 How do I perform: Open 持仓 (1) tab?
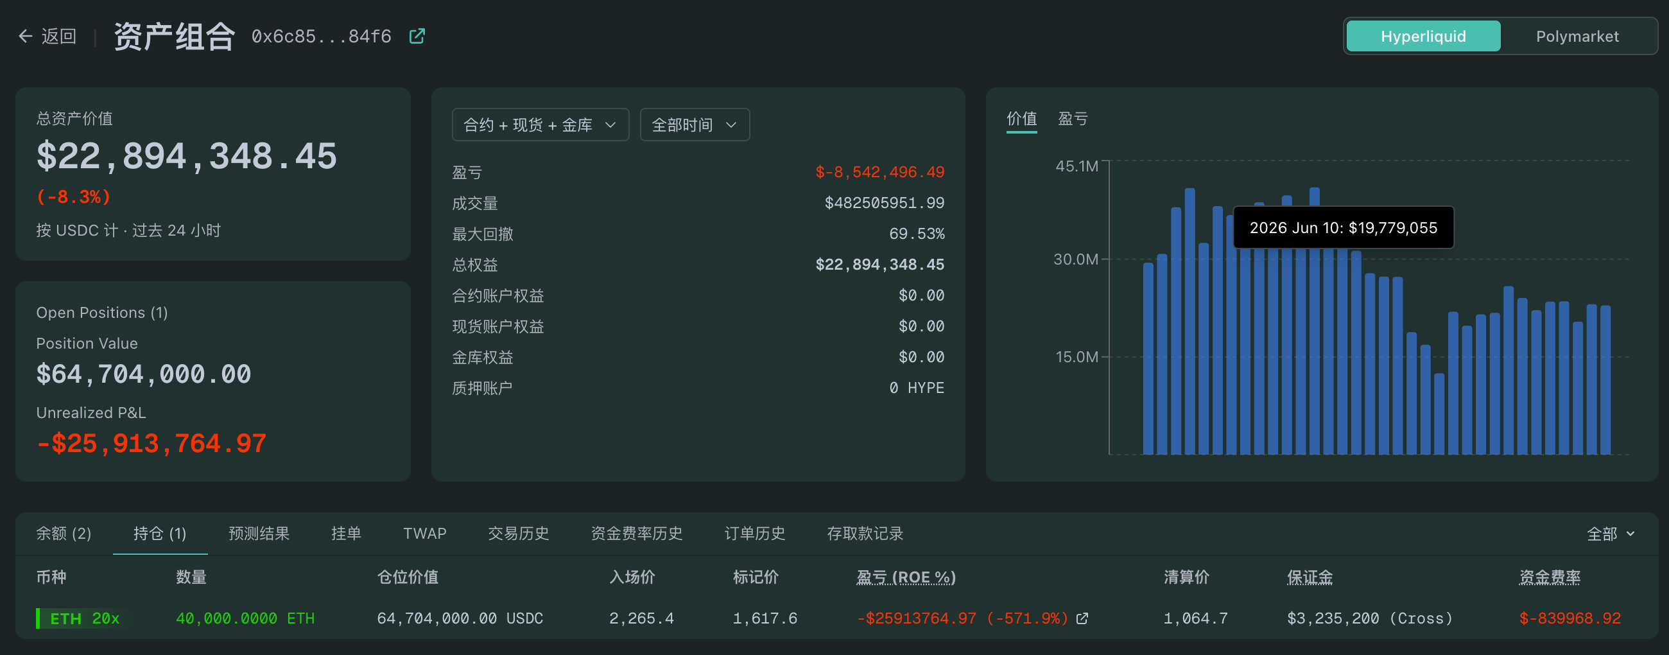(x=160, y=534)
